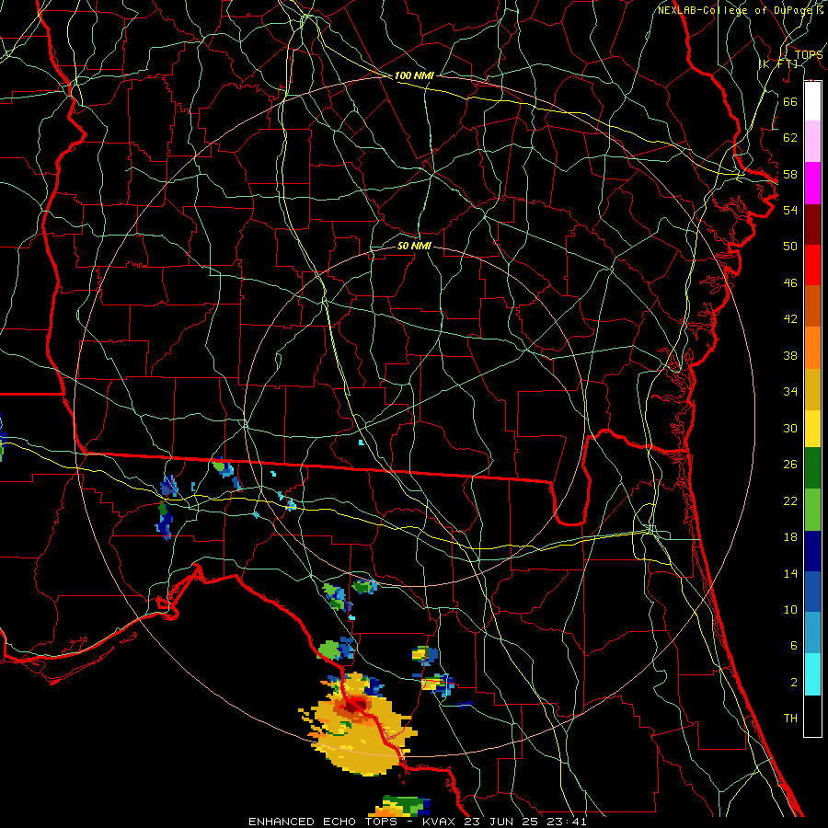Click the black swatch beside the TH label

[812, 716]
